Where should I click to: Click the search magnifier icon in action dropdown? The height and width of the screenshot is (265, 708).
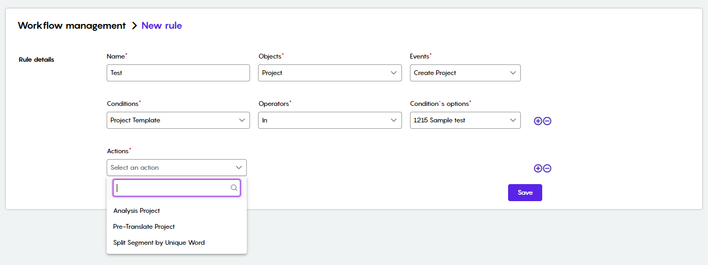tap(234, 188)
